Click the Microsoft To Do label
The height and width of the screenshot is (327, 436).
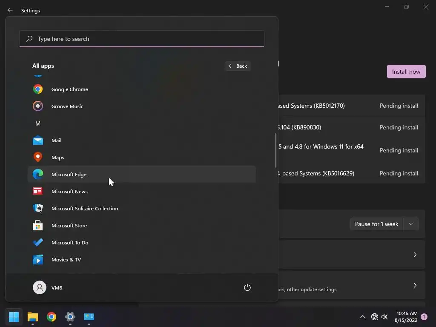click(70, 242)
